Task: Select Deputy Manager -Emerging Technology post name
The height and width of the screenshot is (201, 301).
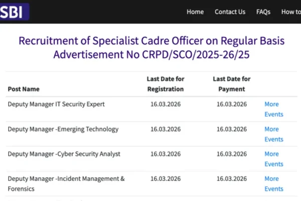Action: [x=63, y=129]
